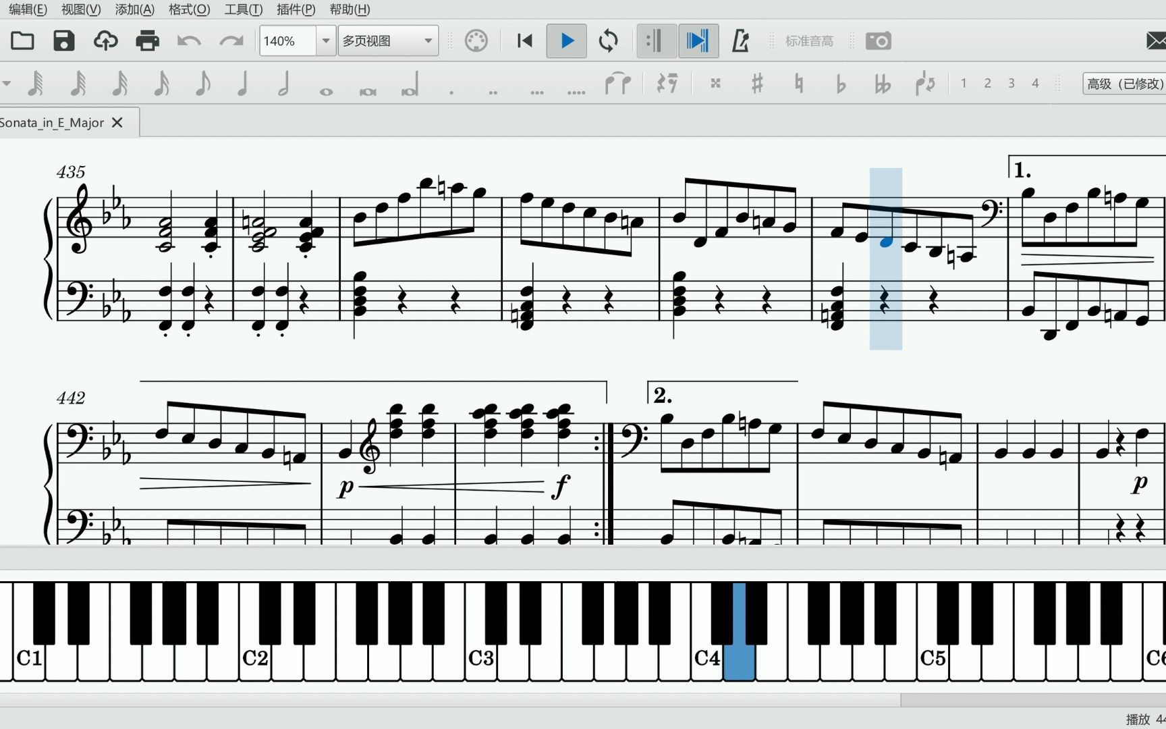Toggle rest input
The image size is (1166, 729).
(x=667, y=84)
